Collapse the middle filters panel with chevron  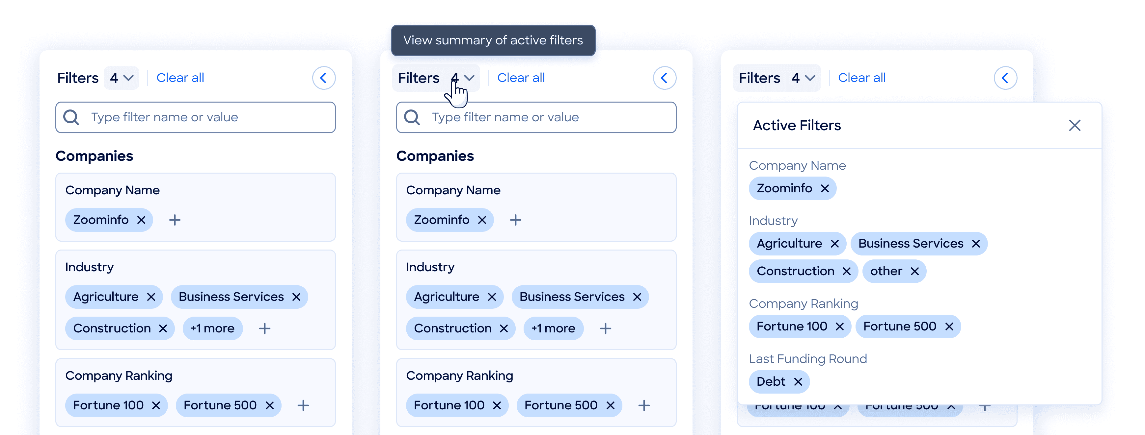coord(664,78)
